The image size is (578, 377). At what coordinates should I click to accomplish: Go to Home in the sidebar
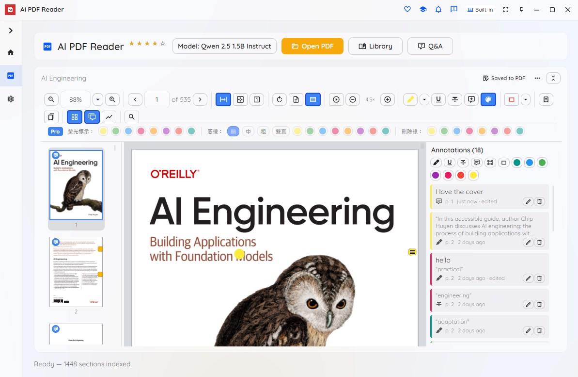pyautogui.click(x=11, y=52)
